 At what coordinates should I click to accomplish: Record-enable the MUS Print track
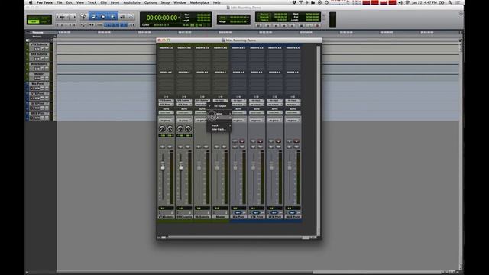point(296,141)
